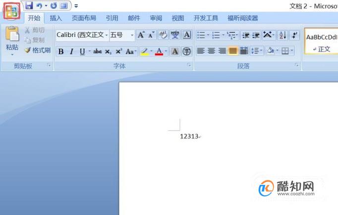Apply multilevel list formatting
338x215 pixels.
point(232,35)
